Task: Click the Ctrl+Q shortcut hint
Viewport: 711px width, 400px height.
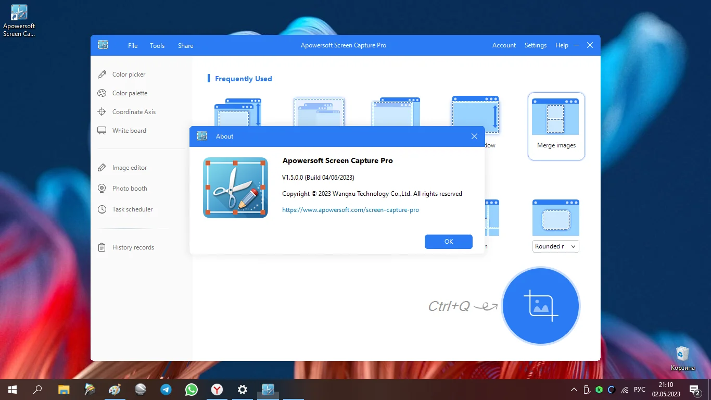Action: click(449, 306)
